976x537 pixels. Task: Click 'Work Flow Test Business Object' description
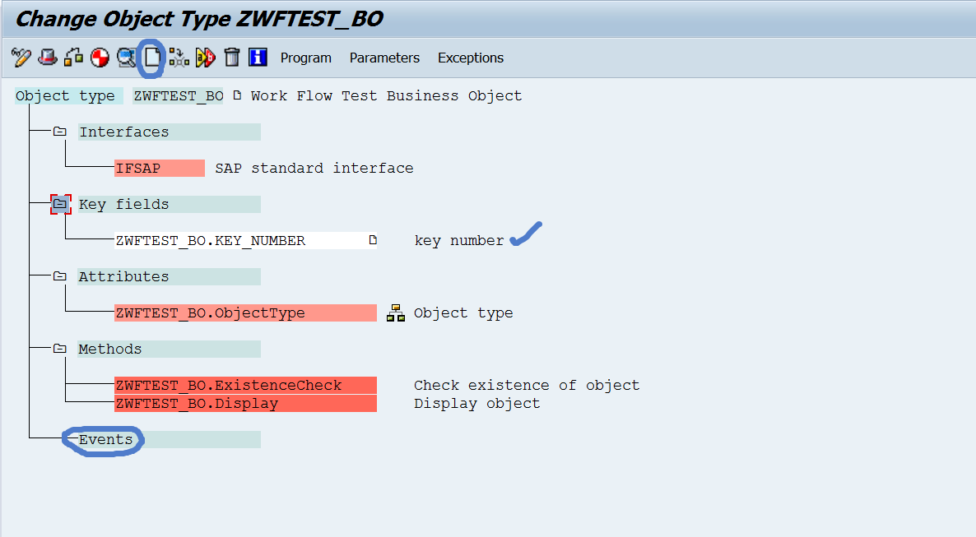click(x=386, y=96)
